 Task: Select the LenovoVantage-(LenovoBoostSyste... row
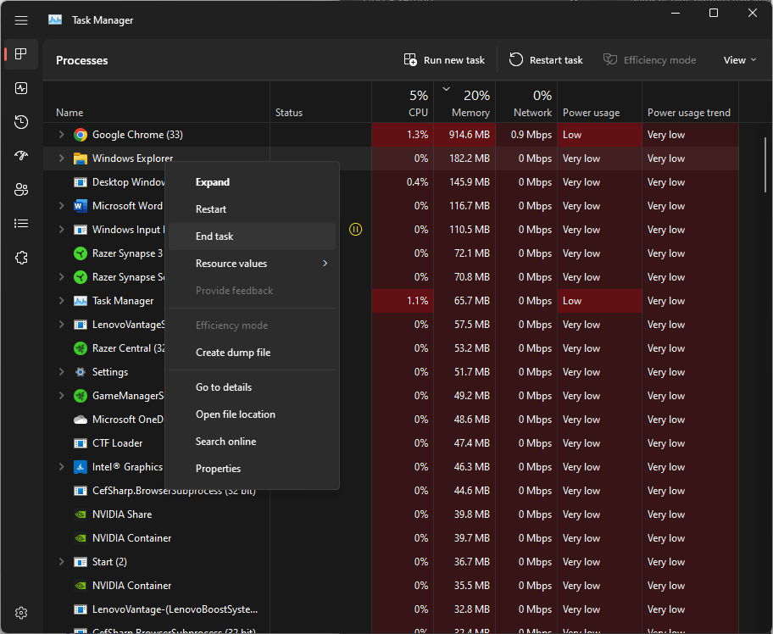click(391, 609)
